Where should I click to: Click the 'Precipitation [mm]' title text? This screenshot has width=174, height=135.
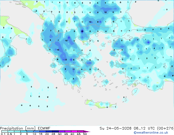pyautogui.click(x=18, y=128)
